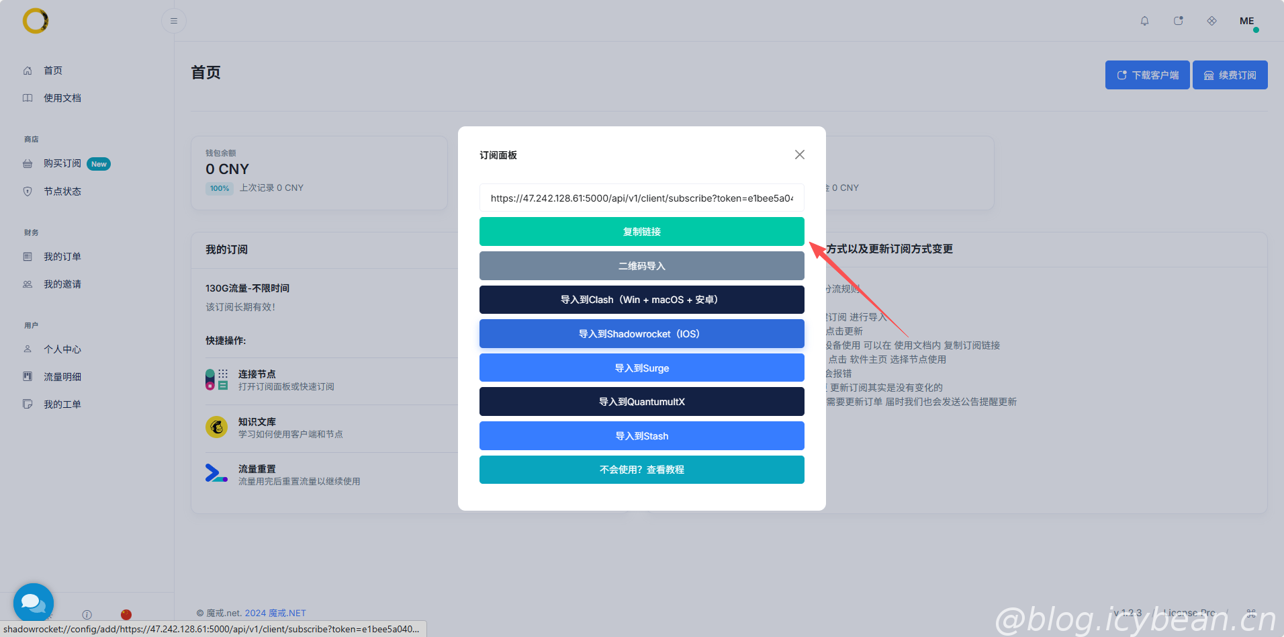Import subscription to QuantumultX
Screen dimensions: 1284x637
pyautogui.click(x=641, y=402)
